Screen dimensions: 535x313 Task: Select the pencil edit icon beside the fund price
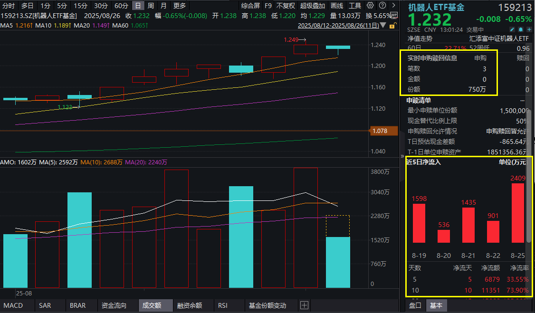(x=512, y=29)
